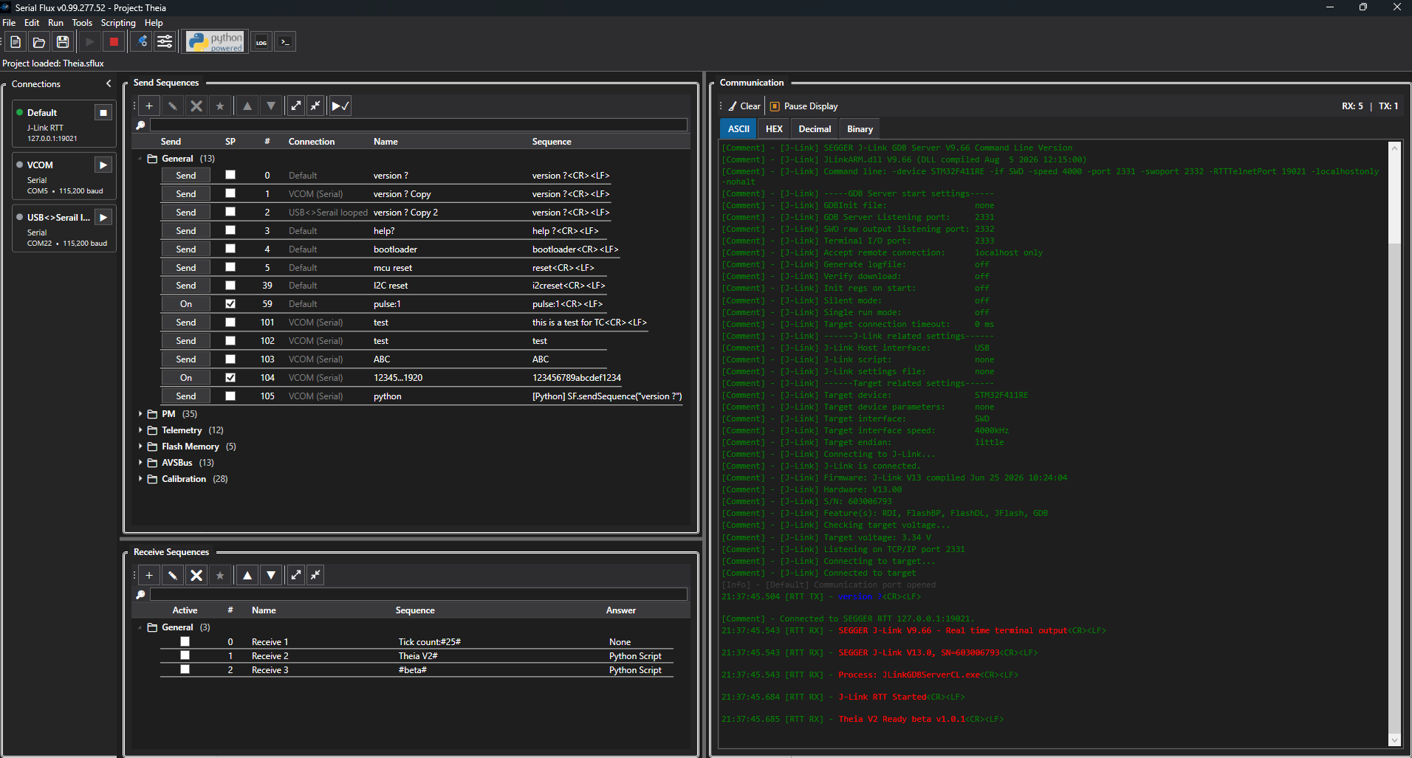Collapse the General send sequences group
Viewport: 1412px width, 758px height.
pos(140,159)
